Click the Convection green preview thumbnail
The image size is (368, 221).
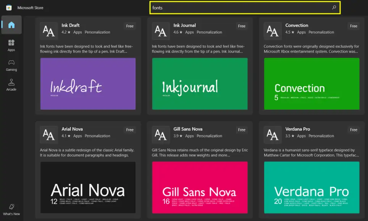pyautogui.click(x=312, y=84)
